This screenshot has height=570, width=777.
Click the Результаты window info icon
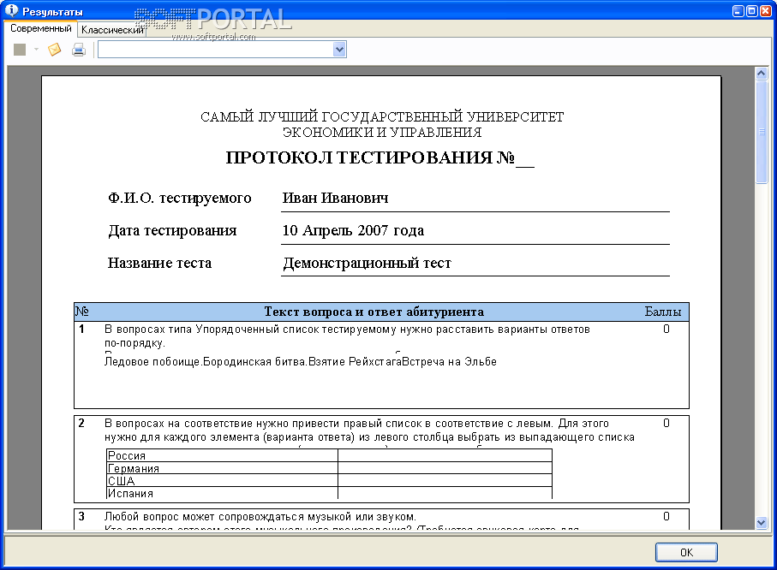(11, 10)
